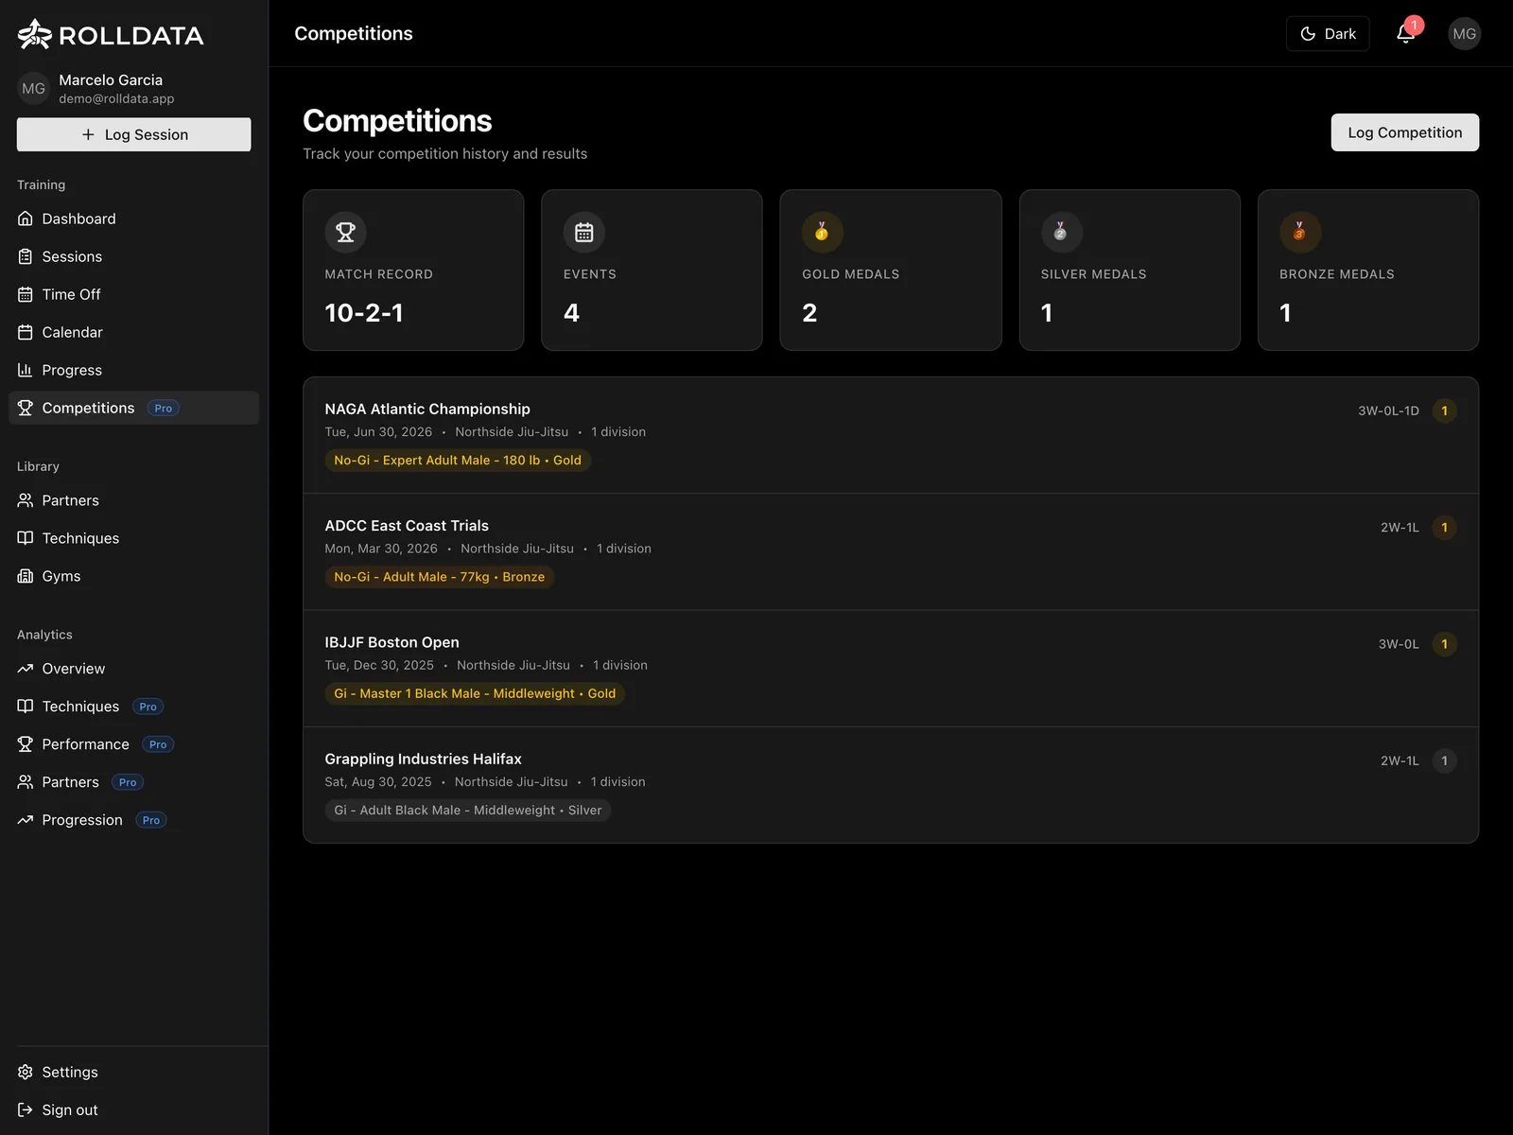Click the Gyms building icon

26,576
